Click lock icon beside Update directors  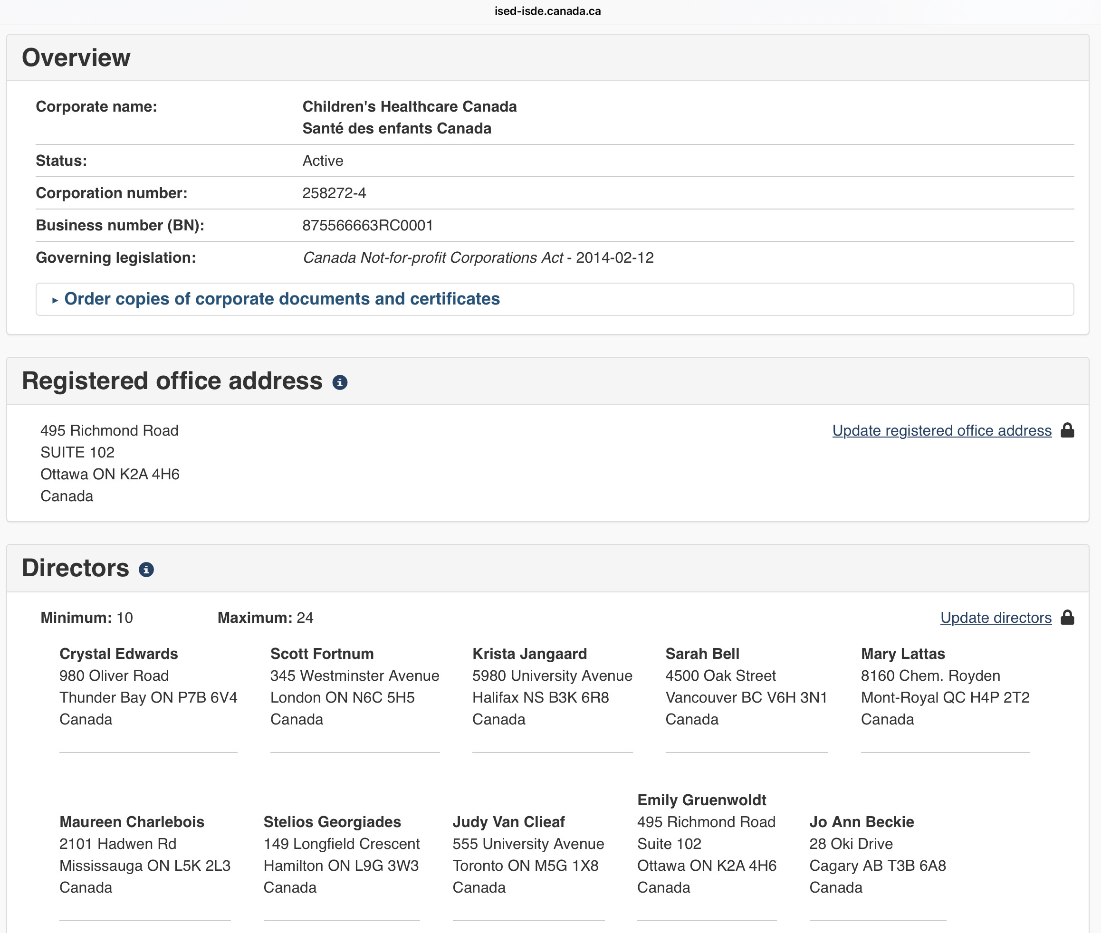click(1067, 617)
